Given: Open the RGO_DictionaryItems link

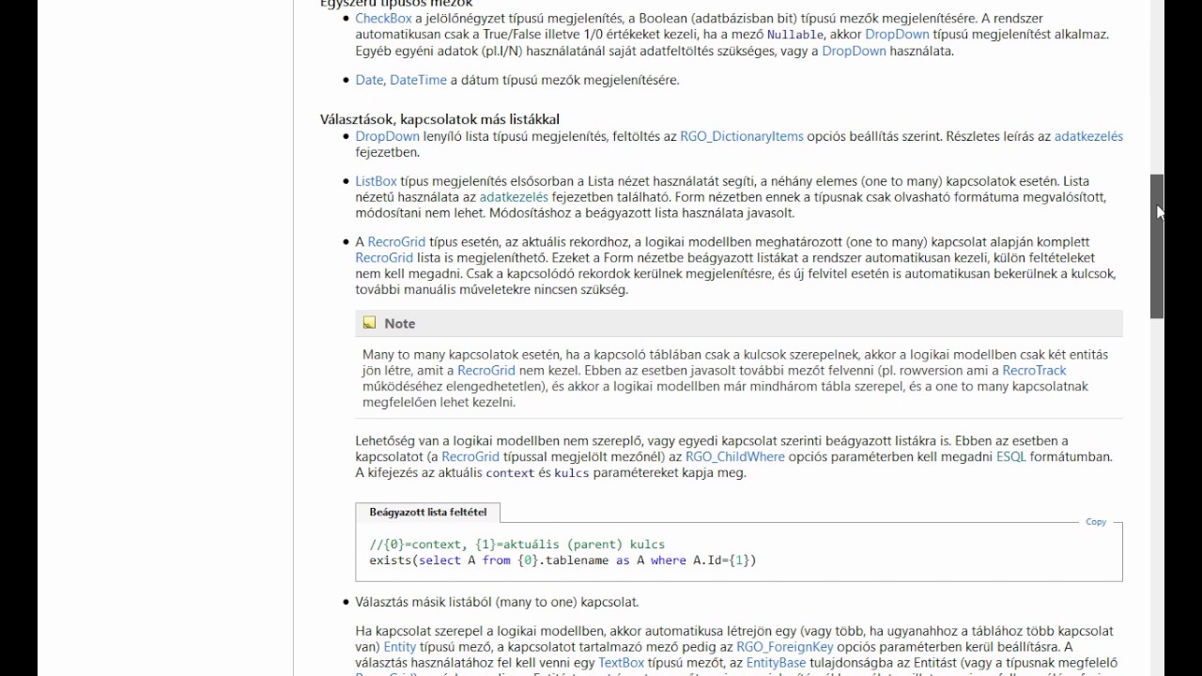Looking at the screenshot, I should [742, 136].
